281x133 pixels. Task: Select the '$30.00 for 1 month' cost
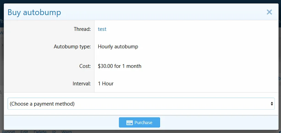(x=120, y=66)
